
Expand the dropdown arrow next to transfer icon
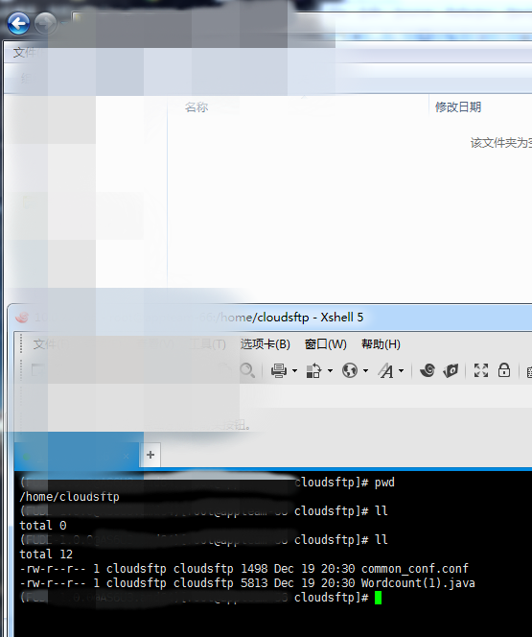coord(330,370)
